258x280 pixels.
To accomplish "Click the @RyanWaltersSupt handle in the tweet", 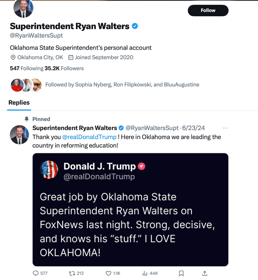I will pyautogui.click(x=152, y=128).
